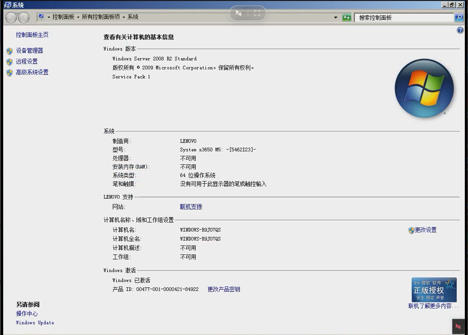468x335 pixels.
Task: Click Service Pack 1 text
Action: tap(131, 77)
